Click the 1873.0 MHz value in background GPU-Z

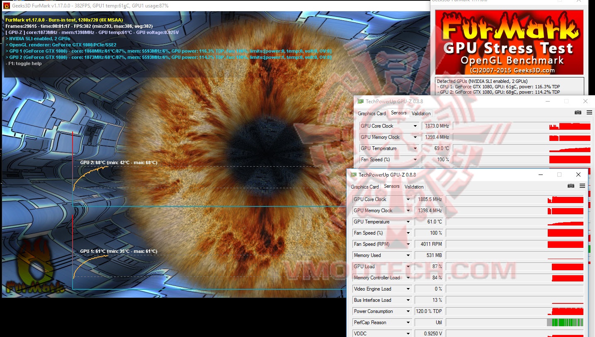[437, 126]
